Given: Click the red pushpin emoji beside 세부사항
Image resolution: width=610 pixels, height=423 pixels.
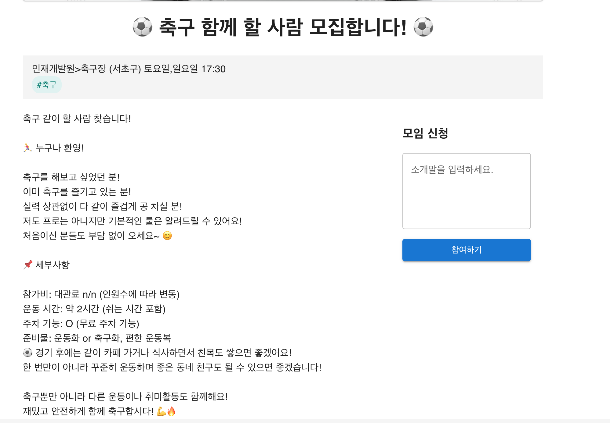Looking at the screenshot, I should pos(28,265).
